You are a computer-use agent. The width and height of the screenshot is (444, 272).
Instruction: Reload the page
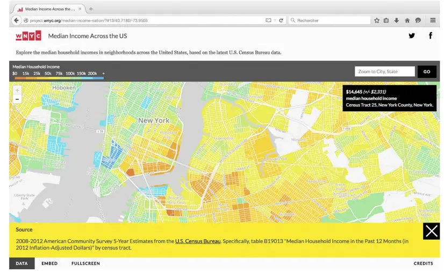[281, 20]
